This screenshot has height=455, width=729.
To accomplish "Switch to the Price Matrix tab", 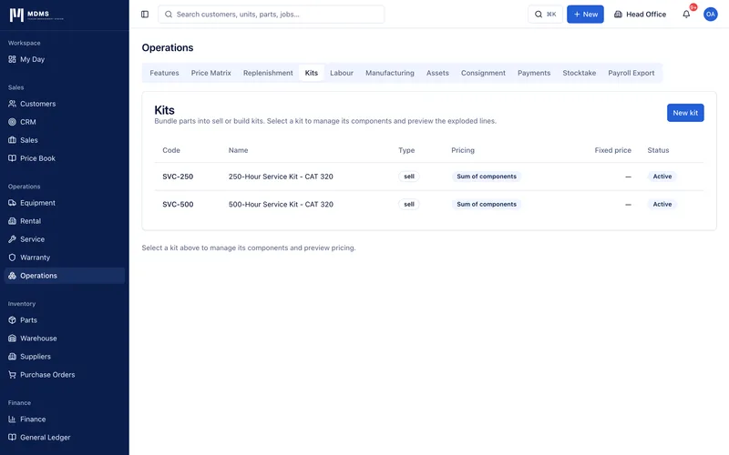I will (210, 73).
